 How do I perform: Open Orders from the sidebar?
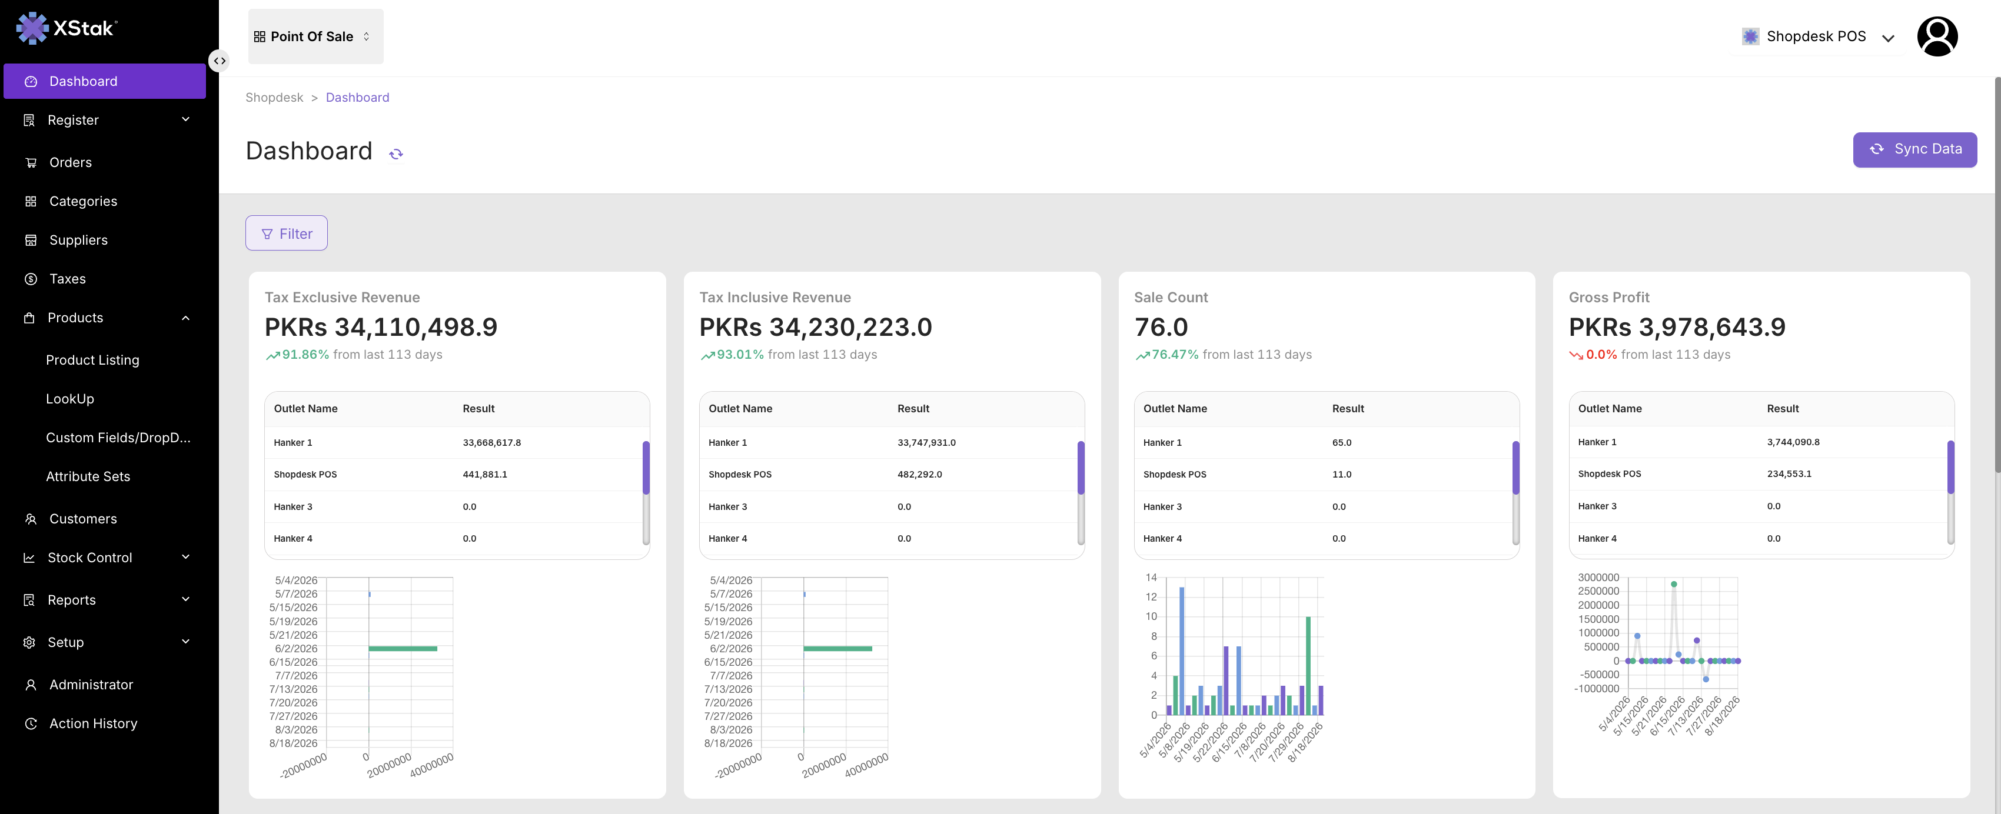[70, 162]
